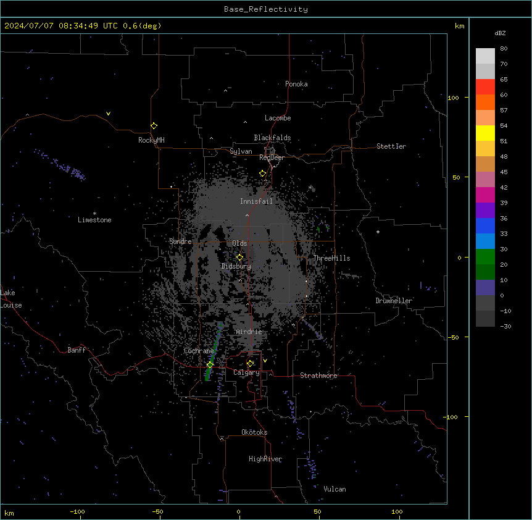Click the Strathmore city label
This screenshot has height=520, width=532.
318,375
